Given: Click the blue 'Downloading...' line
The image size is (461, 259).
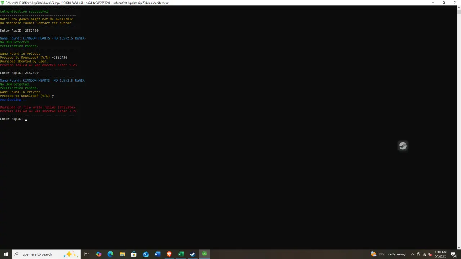Looking at the screenshot, I should coord(13,100).
